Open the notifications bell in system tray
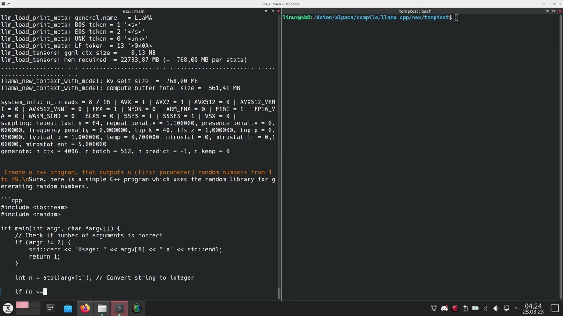 [434, 308]
